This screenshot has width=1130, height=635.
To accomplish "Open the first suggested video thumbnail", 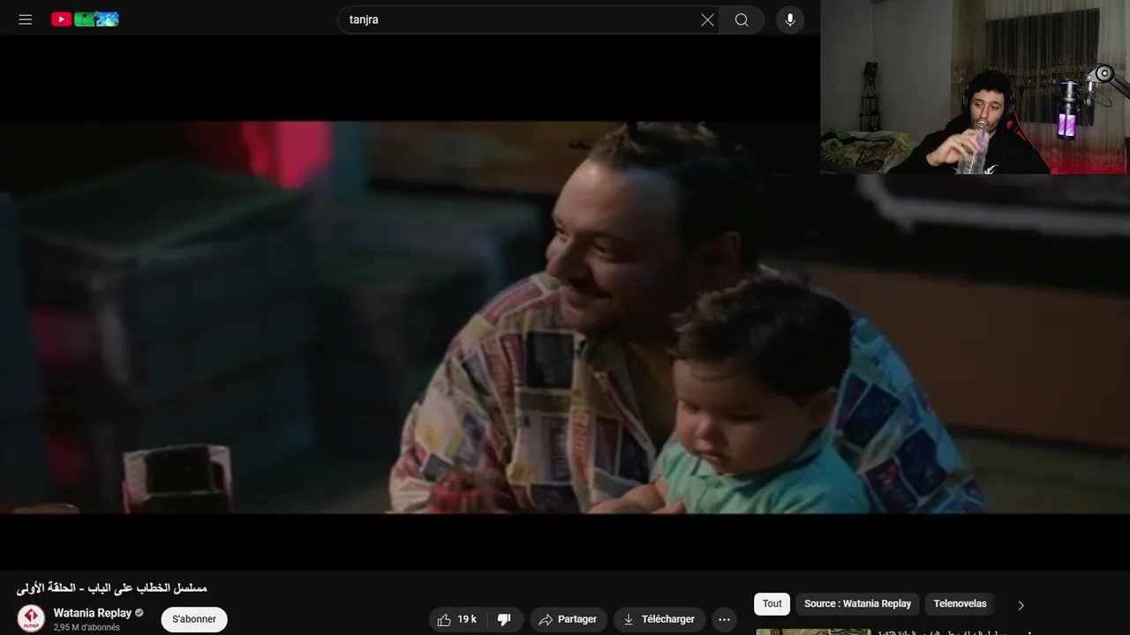I will click(813, 631).
